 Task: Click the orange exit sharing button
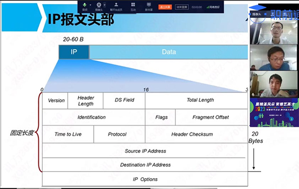(165, 7)
